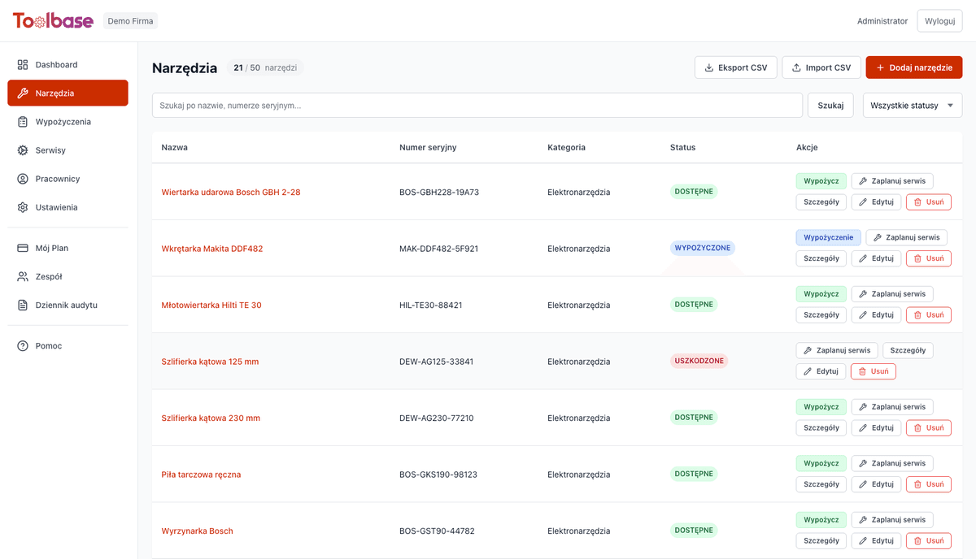Edit the Szlifierka kątowa 125 mm tool
976x559 pixels.
(x=821, y=371)
